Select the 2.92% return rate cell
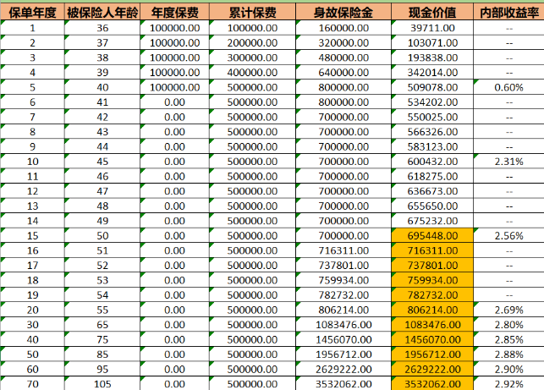The height and width of the screenshot is (390, 544). pyautogui.click(x=508, y=382)
